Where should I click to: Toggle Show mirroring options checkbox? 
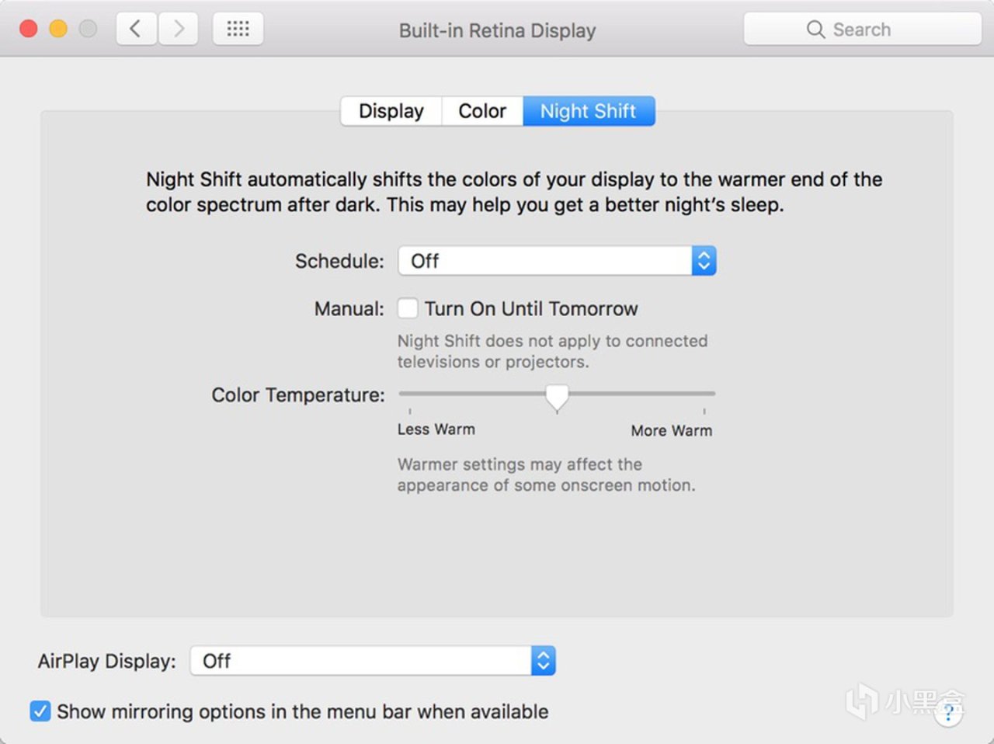[40, 711]
